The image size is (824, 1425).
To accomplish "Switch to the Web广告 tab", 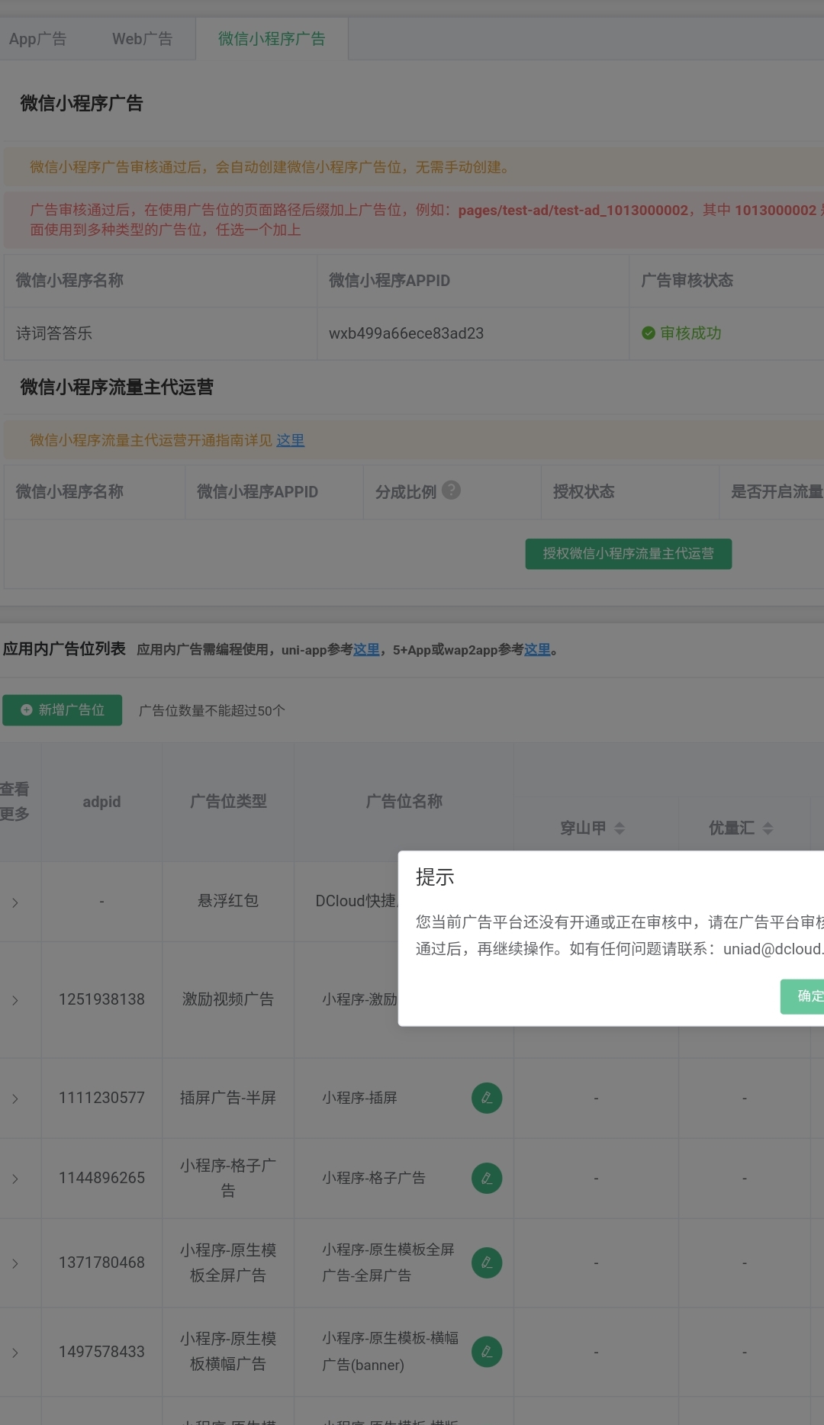I will pos(142,39).
